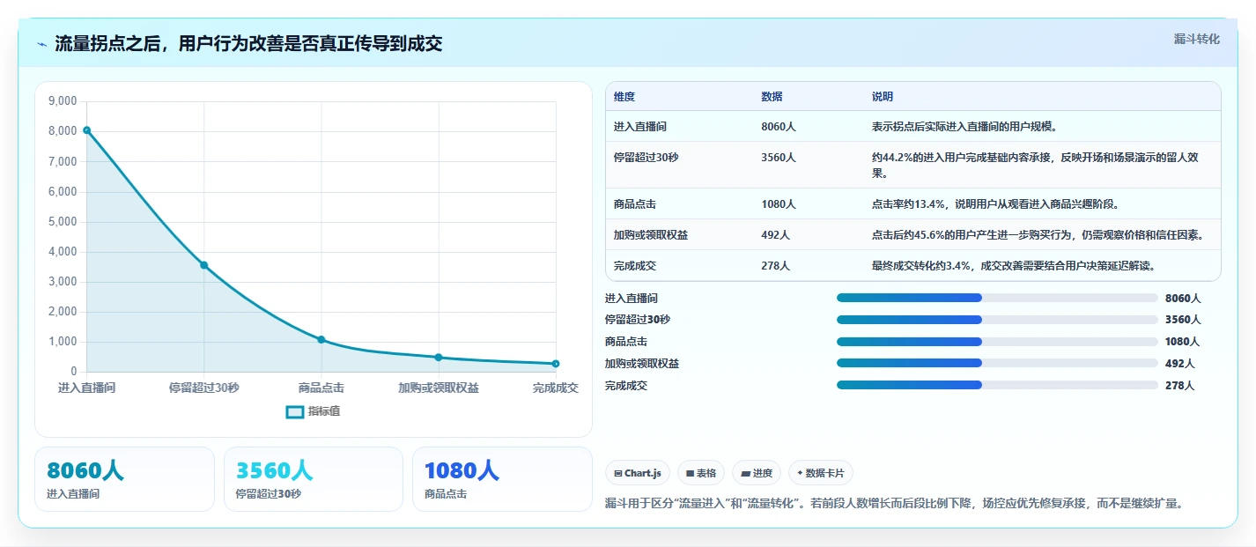Click the 8060人 value beside the progress bar
The image size is (1256, 547).
click(x=1183, y=299)
